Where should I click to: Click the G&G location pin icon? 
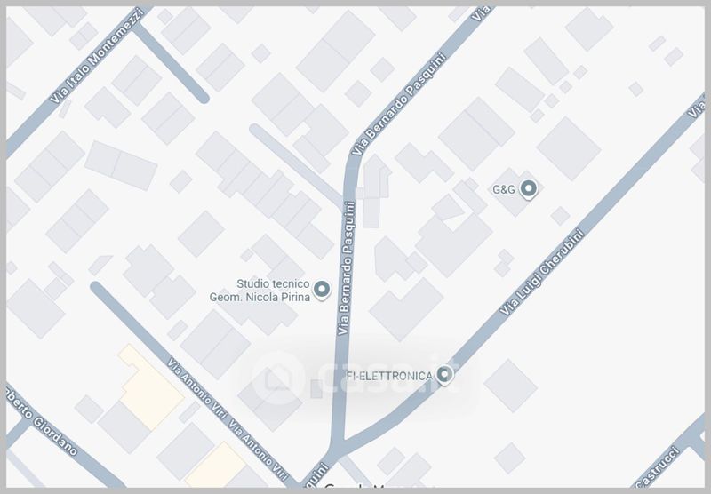(528, 189)
